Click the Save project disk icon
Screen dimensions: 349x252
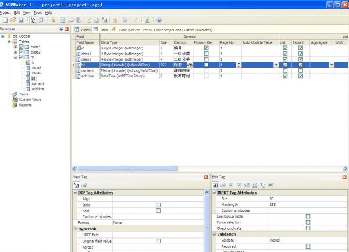point(21,20)
